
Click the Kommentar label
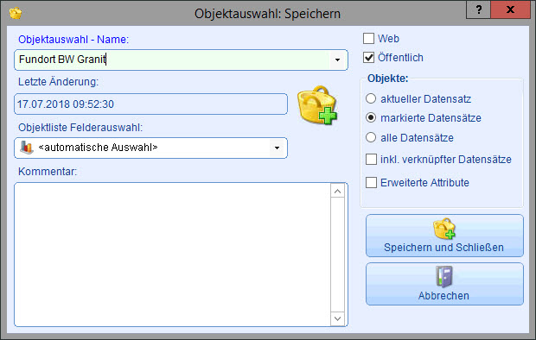pyautogui.click(x=48, y=172)
